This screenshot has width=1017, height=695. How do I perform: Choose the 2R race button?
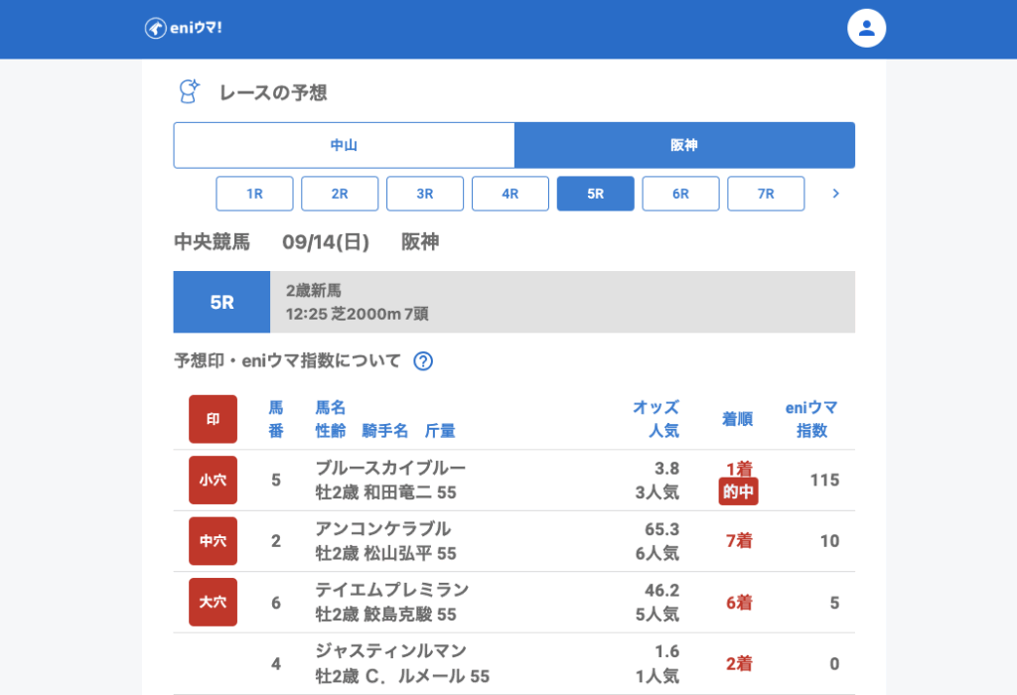point(340,194)
